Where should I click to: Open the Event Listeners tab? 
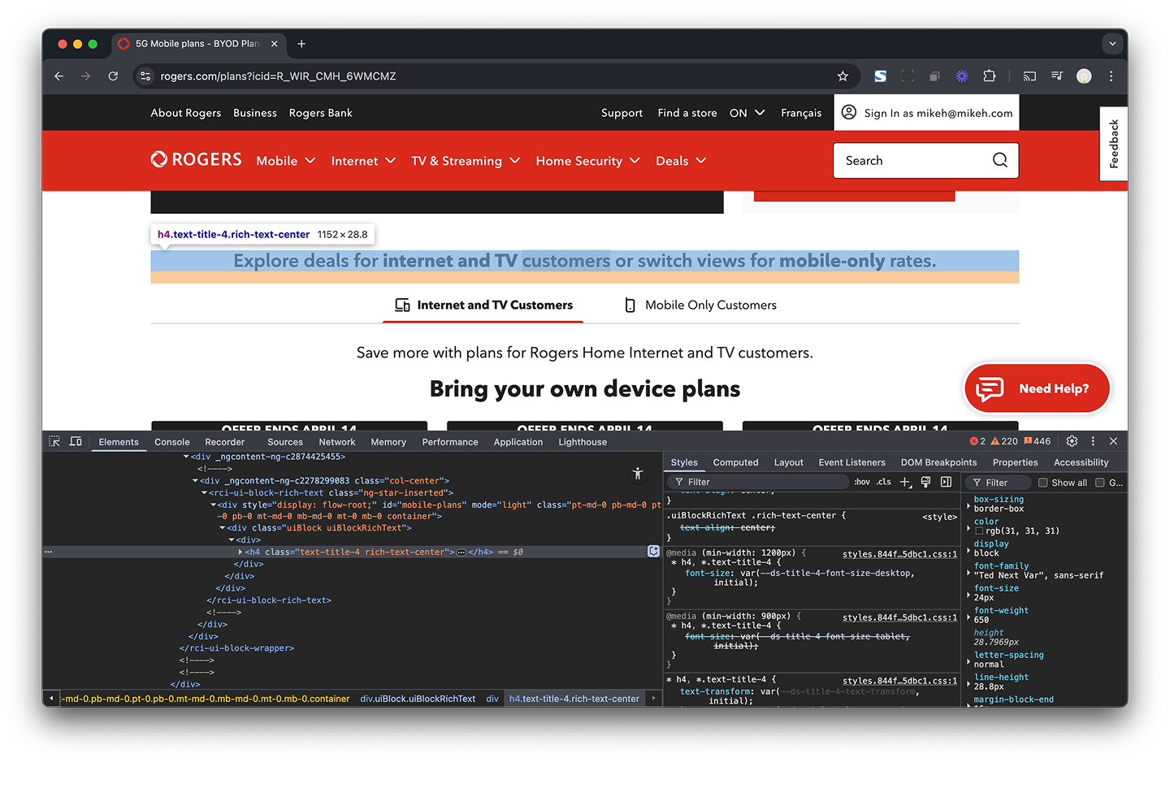pyautogui.click(x=852, y=462)
